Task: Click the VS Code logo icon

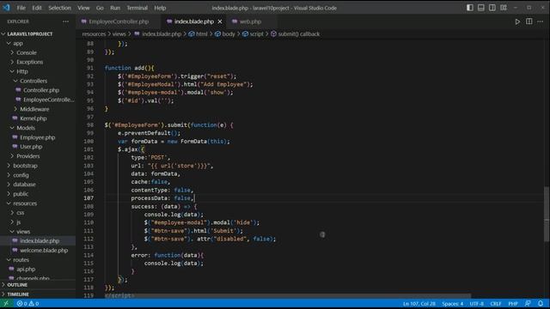Action: click(6, 8)
